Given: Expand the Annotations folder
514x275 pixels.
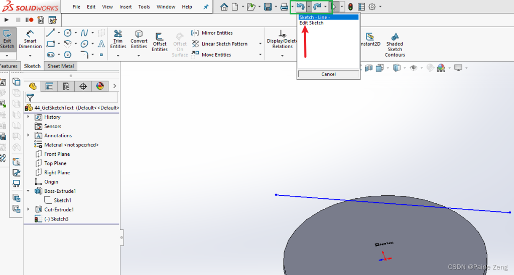Looking at the screenshot, I should tap(28, 135).
